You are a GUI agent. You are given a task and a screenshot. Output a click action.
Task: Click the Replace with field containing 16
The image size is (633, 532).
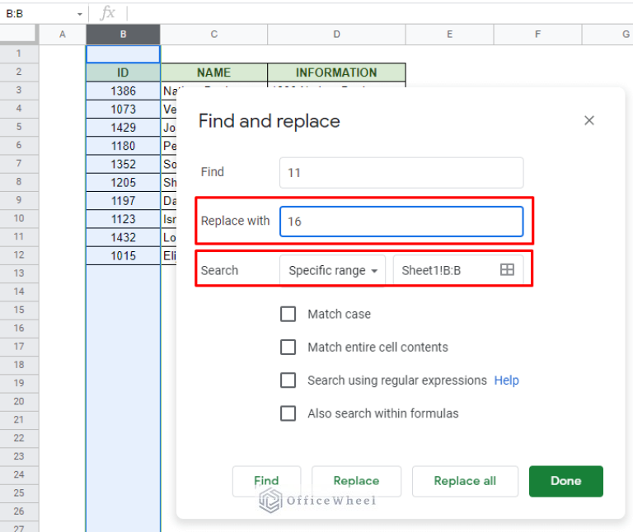tap(401, 222)
